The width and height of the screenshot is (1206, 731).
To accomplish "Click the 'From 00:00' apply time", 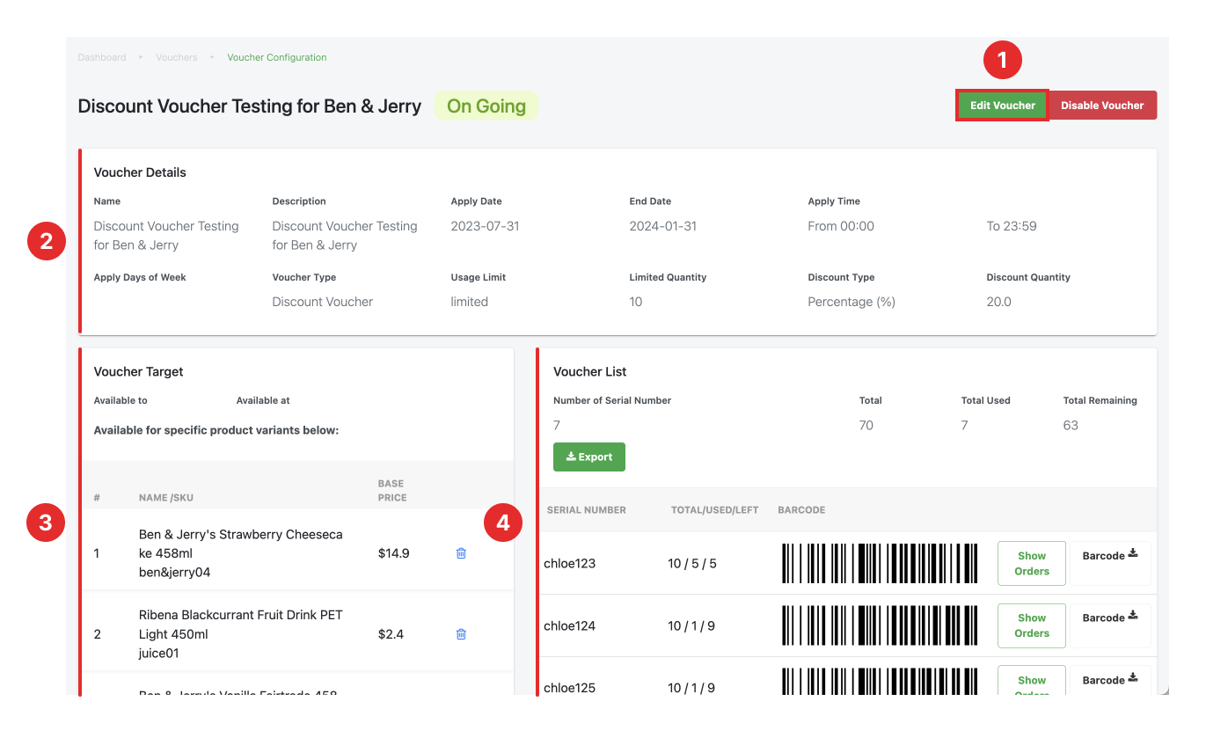I will pyautogui.click(x=841, y=226).
